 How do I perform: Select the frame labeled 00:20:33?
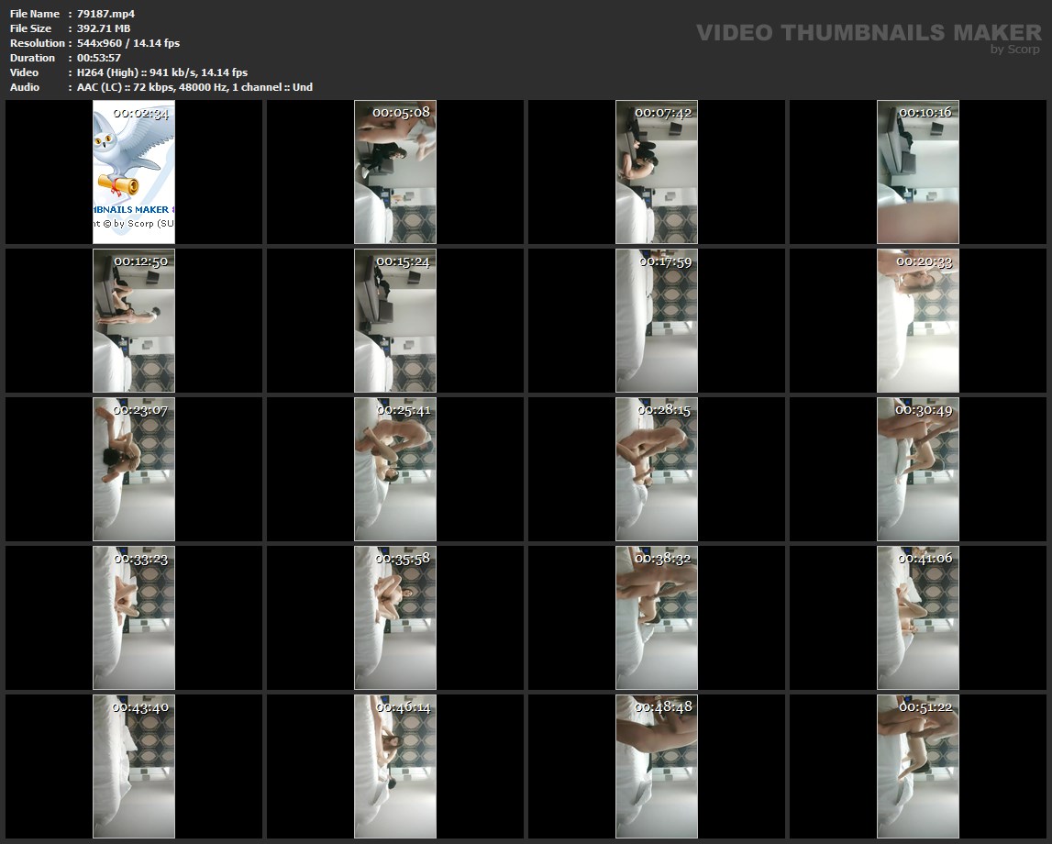(x=918, y=320)
